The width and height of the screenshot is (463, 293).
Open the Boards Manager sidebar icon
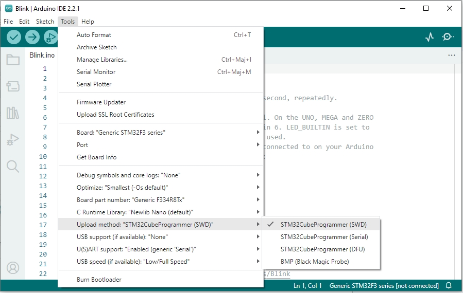tap(13, 86)
